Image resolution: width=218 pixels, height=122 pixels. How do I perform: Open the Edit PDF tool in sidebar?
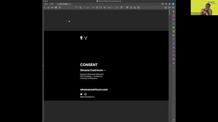173,20
